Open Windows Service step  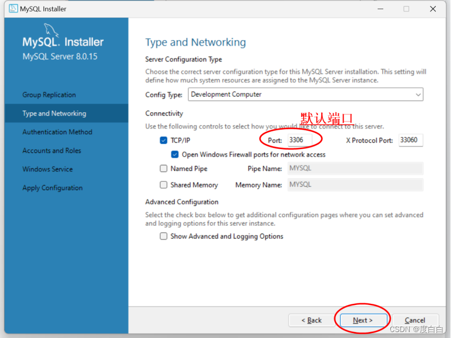[x=47, y=169]
